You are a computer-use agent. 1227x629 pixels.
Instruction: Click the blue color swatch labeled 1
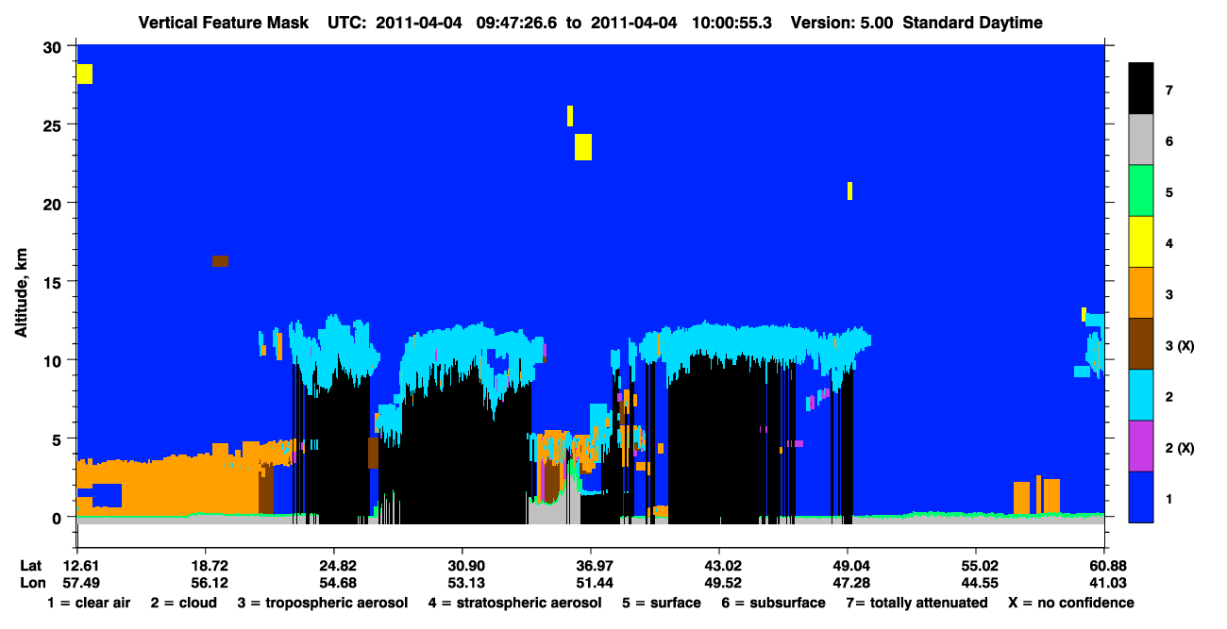point(1141,497)
